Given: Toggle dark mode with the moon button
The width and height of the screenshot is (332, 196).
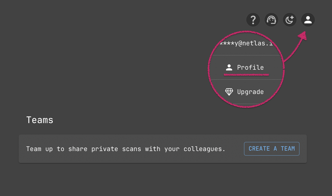Looking at the screenshot, I should pos(290,19).
